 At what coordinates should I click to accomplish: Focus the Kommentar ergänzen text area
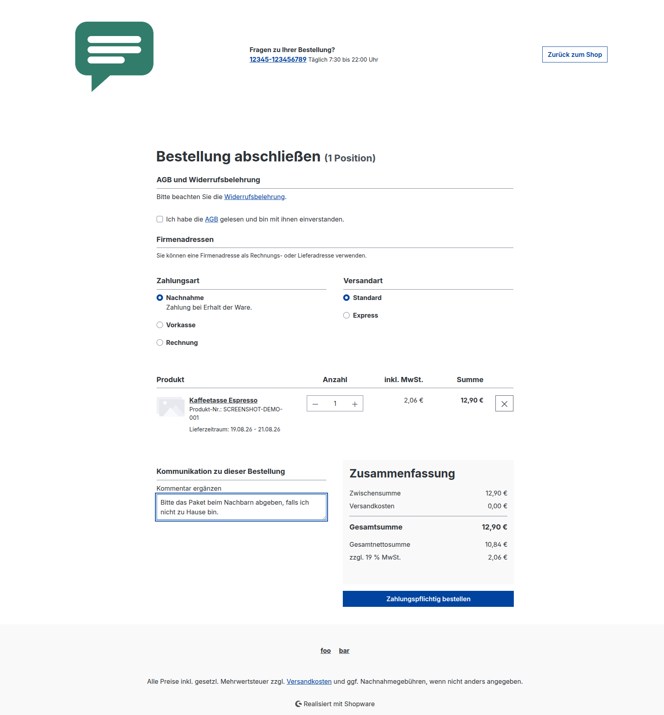(x=241, y=507)
